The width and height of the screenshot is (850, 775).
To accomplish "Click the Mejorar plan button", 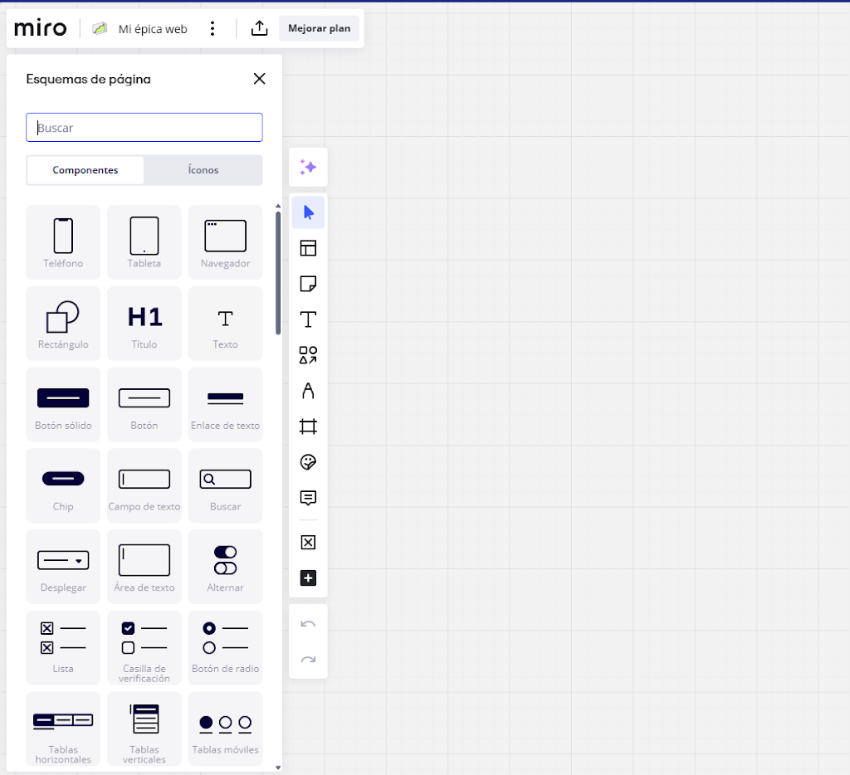I will point(319,28).
